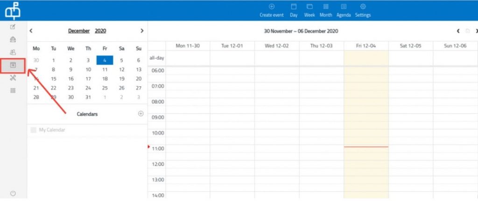
Task: Navigate to previous week in main calendar
Action: point(458,31)
